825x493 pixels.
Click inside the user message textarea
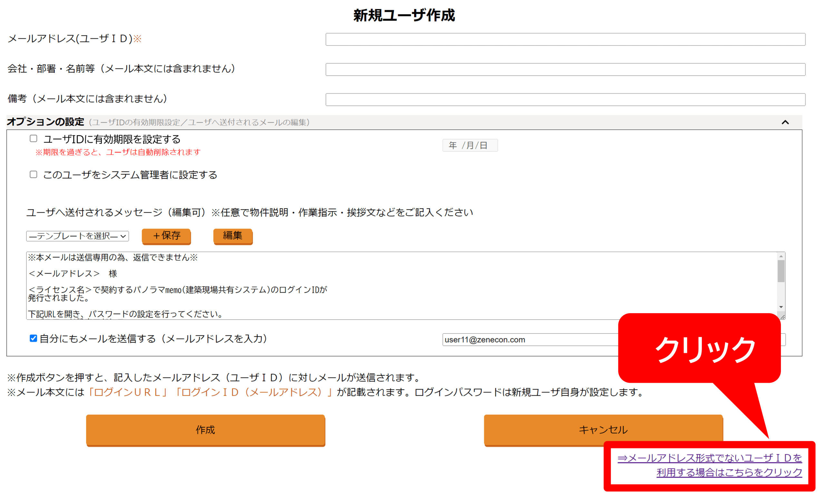(399, 286)
